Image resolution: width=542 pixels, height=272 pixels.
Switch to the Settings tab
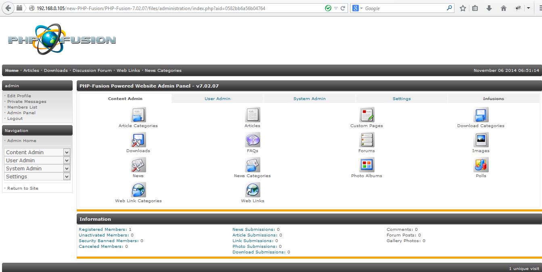pyautogui.click(x=402, y=98)
